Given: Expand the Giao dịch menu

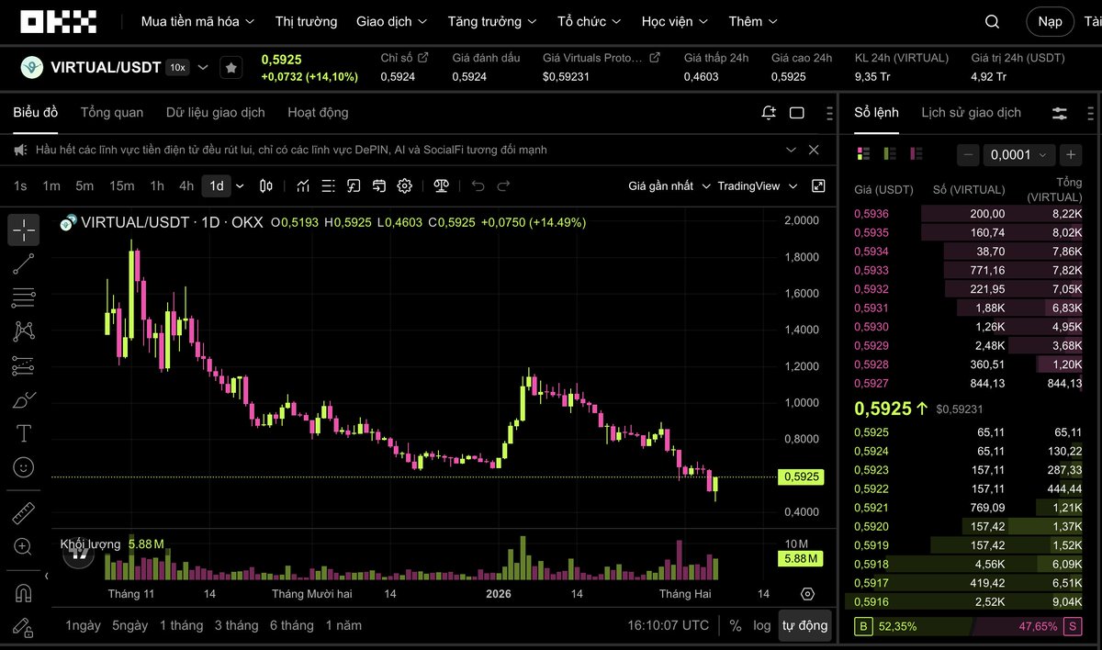Looking at the screenshot, I should click(392, 21).
